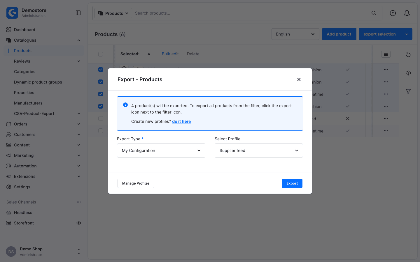This screenshot has height=262, width=420.
Task: Uncheck the third selected product row
Action: click(x=101, y=94)
